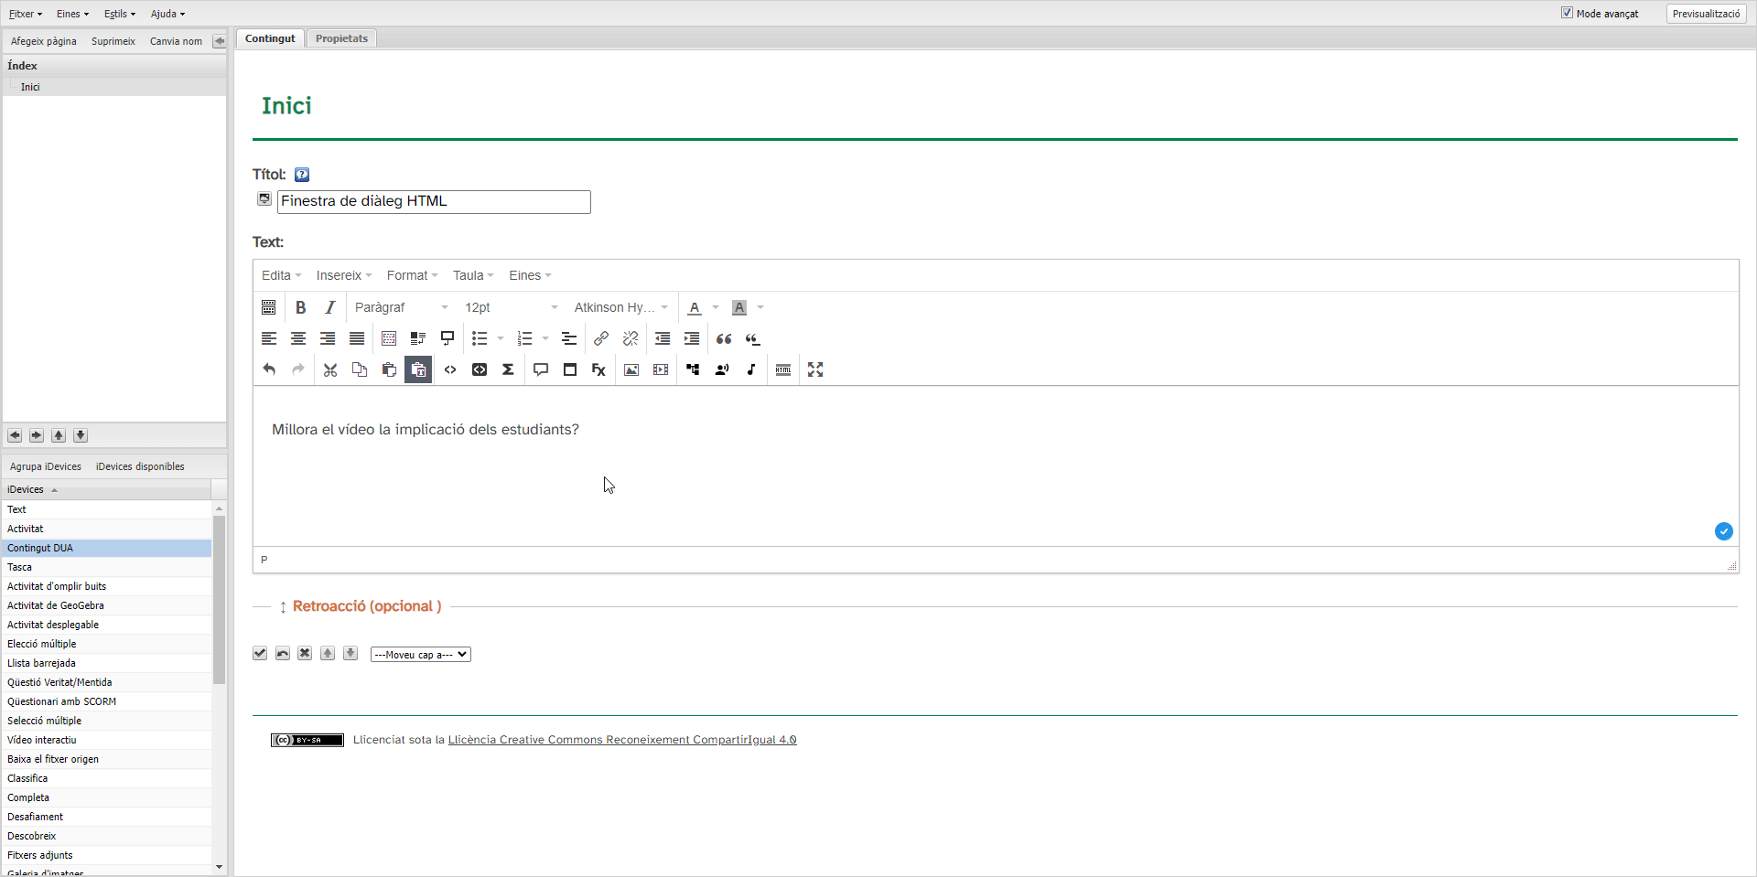Open the Creative Commons license link
The height and width of the screenshot is (877, 1757).
622,739
